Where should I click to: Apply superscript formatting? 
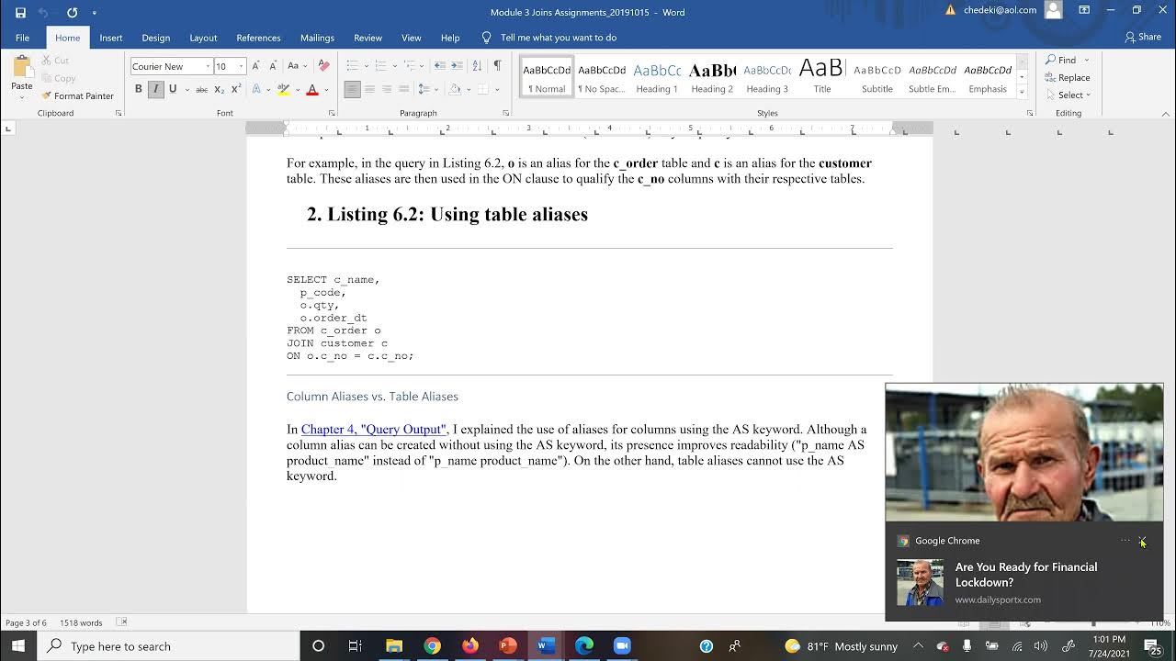click(236, 89)
